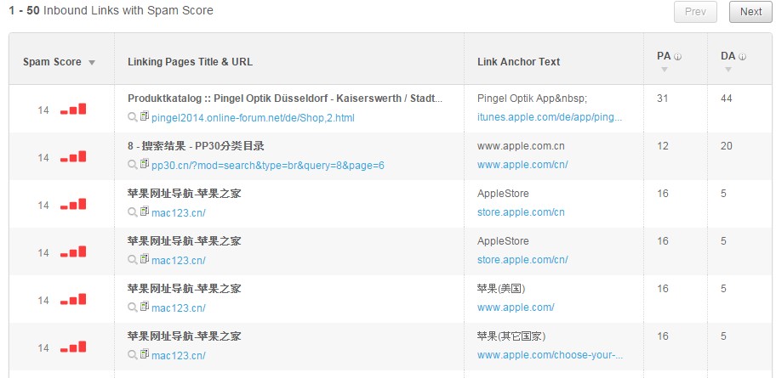
Task: Click the 'Pingel Optik App&nbsp;' anchor text
Action: tap(532, 99)
